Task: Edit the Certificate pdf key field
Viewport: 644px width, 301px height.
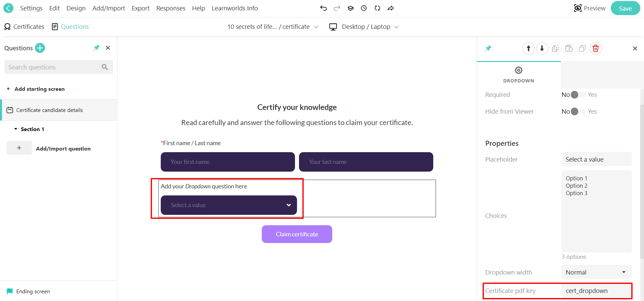Action: pyautogui.click(x=596, y=291)
